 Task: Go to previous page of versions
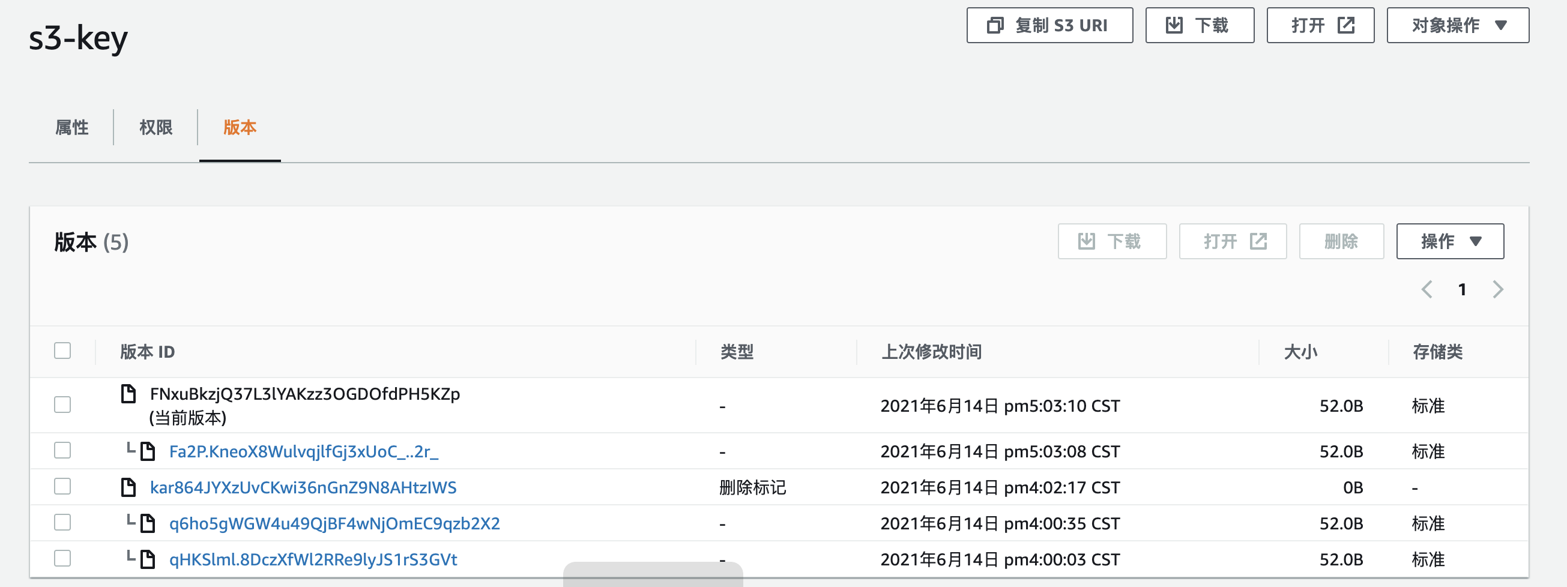click(x=1427, y=289)
